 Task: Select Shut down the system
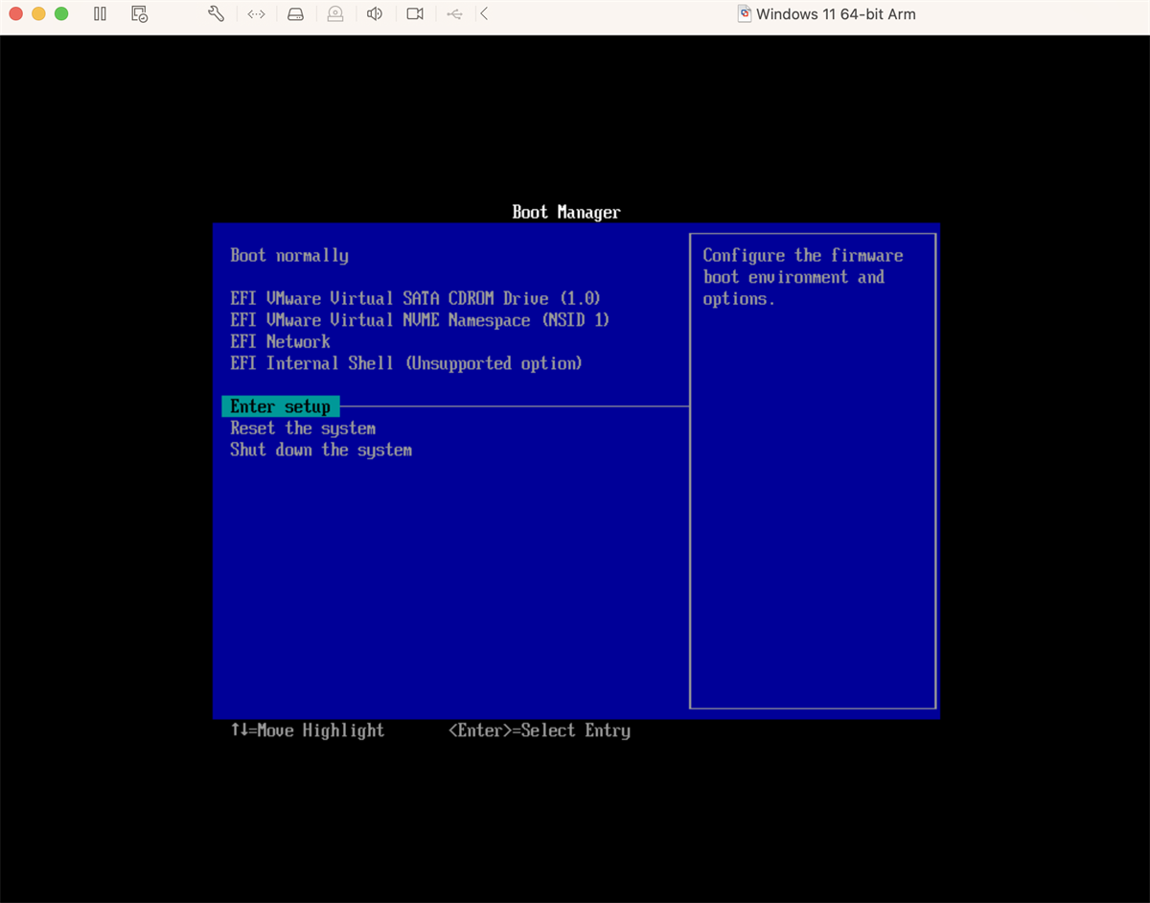[321, 451]
